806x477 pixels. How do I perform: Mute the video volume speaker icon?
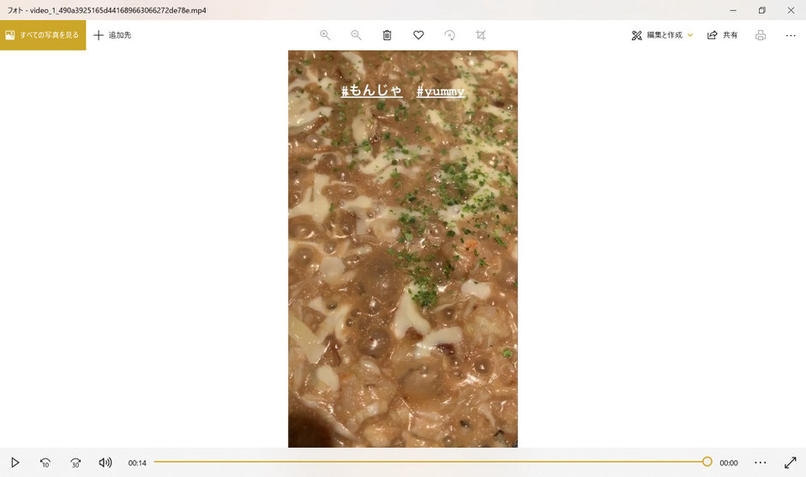105,462
